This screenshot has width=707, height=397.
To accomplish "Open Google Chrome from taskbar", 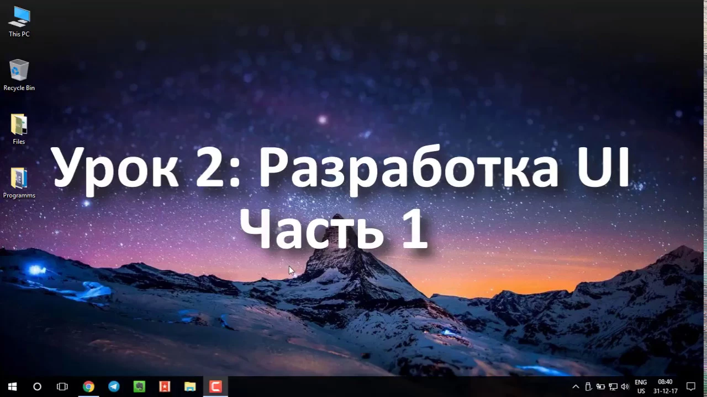I will (x=88, y=387).
